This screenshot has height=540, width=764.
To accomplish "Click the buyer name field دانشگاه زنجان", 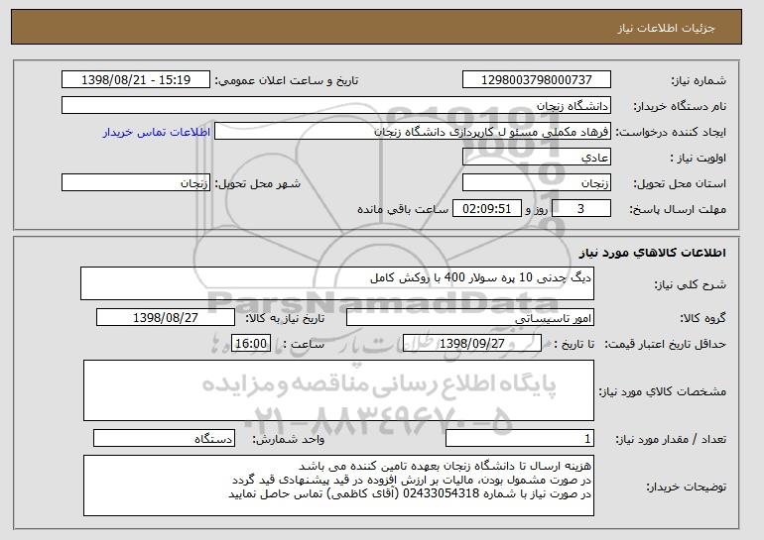I will point(336,106).
